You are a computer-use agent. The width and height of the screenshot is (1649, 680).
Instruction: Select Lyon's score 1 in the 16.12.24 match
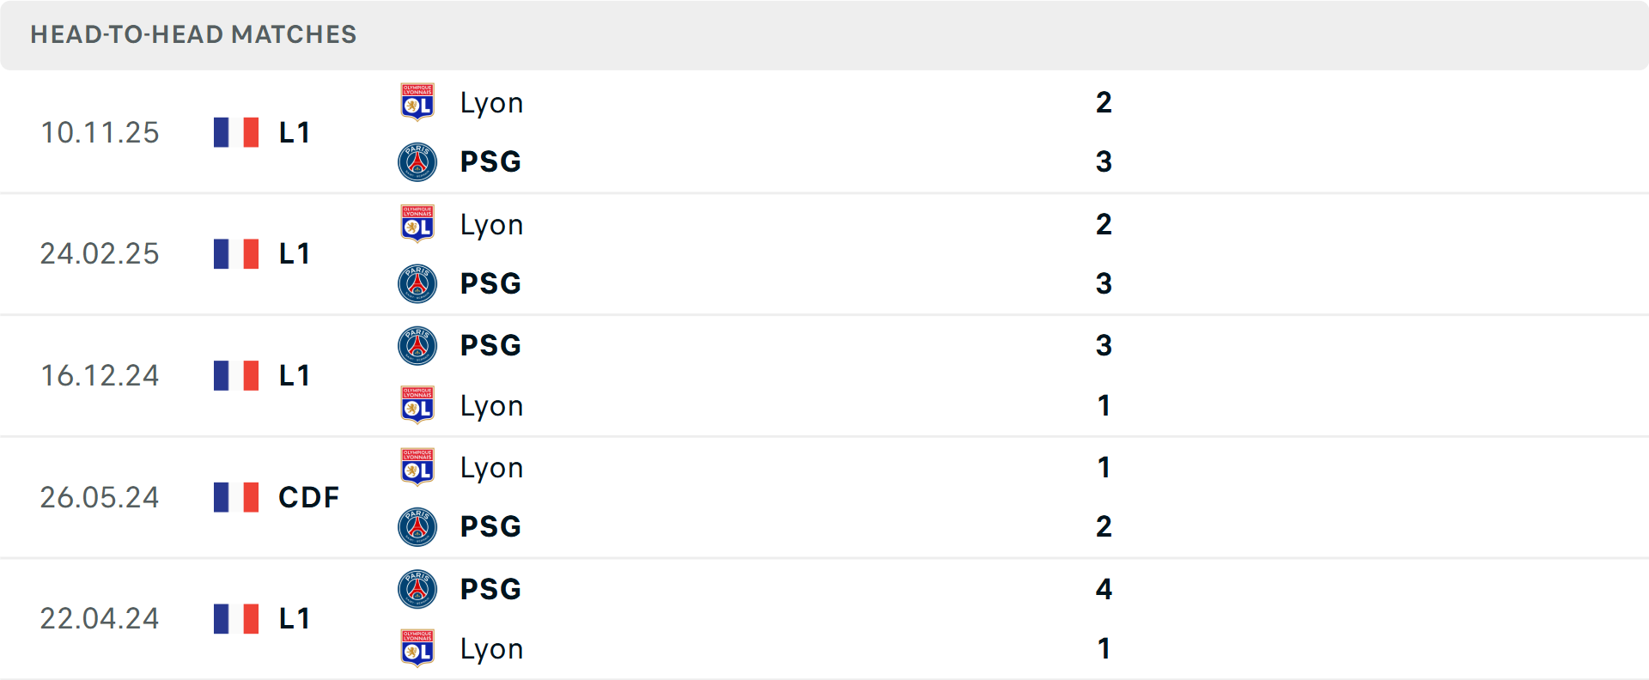click(1104, 405)
